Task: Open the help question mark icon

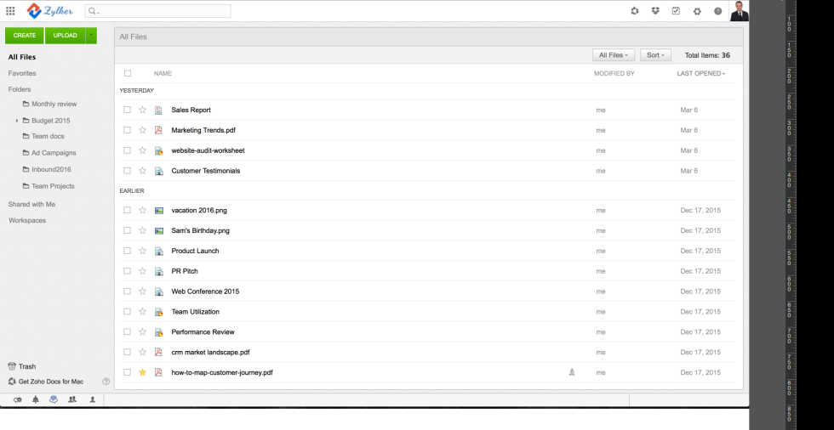Action: pyautogui.click(x=718, y=11)
